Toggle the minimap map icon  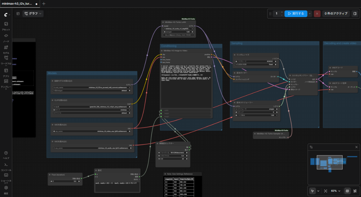(x=347, y=191)
